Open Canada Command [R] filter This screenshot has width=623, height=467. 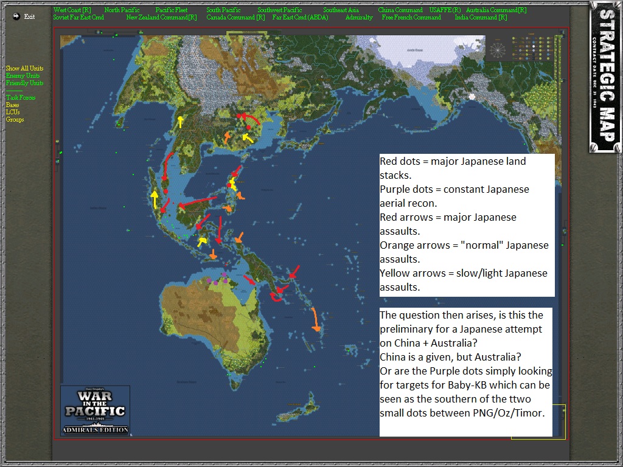235,17
